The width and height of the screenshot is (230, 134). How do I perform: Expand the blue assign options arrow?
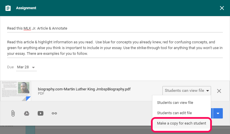218,113
